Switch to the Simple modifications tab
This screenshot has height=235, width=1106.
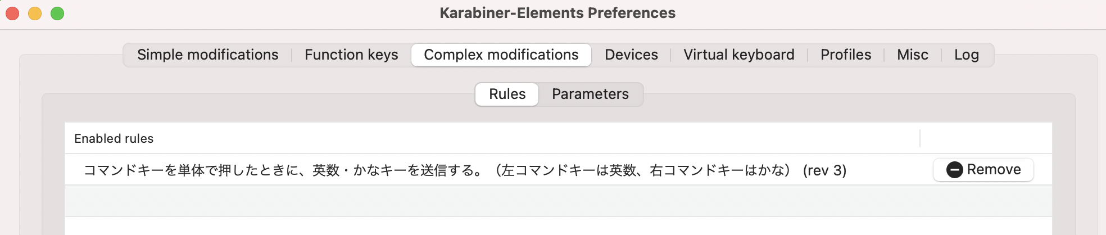[208, 55]
